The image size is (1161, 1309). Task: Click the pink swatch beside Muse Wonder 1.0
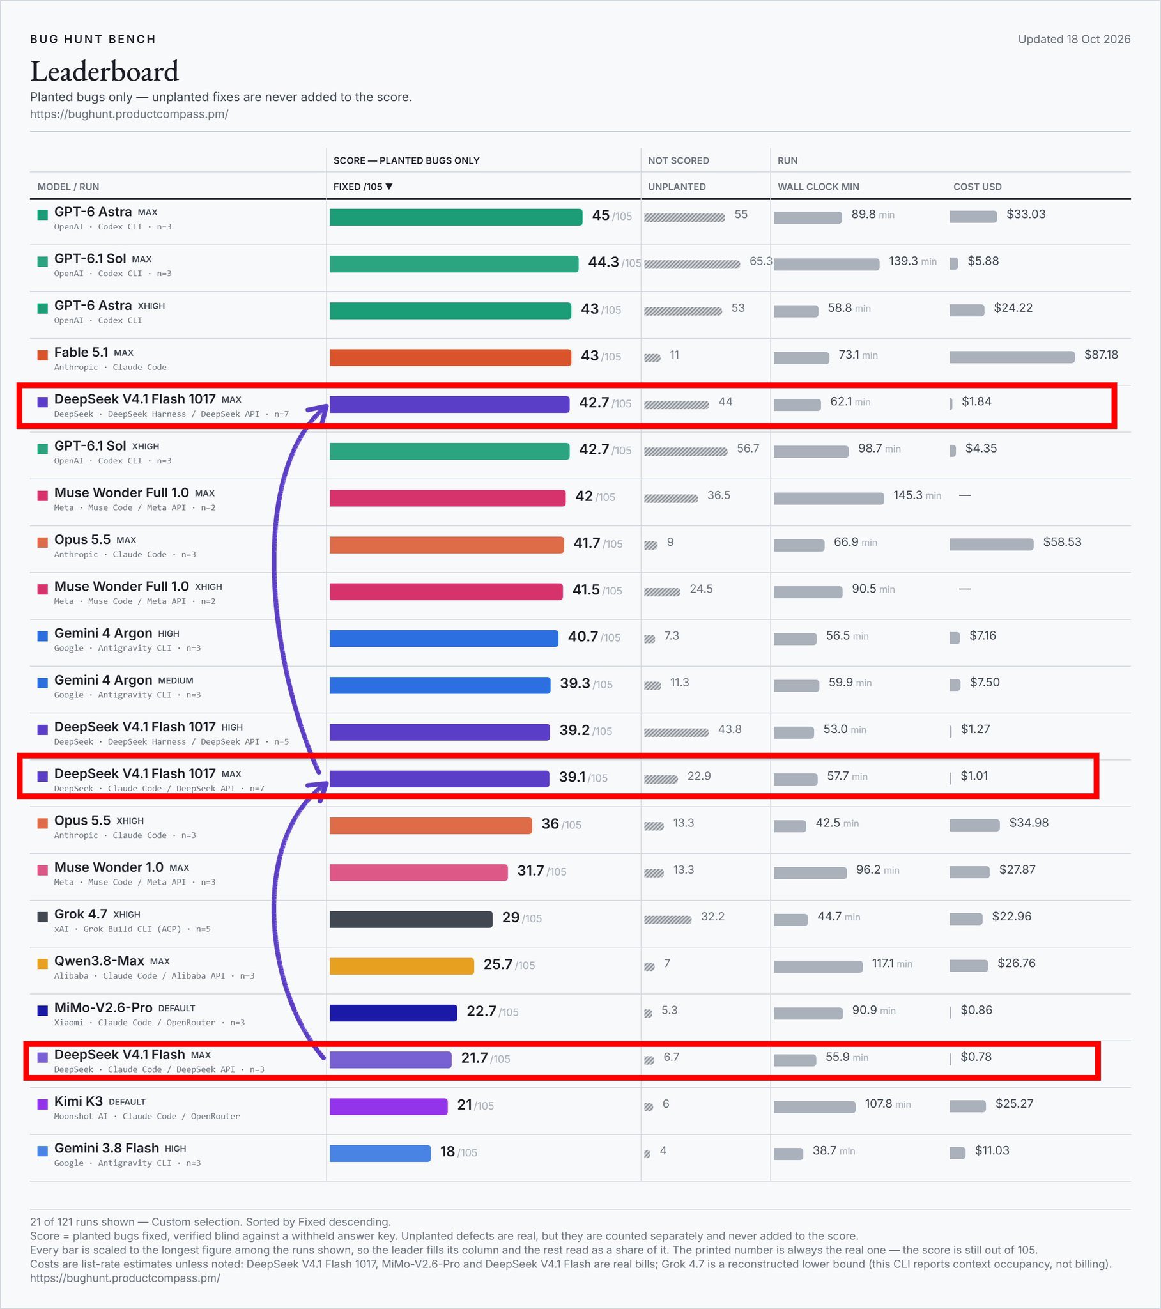point(43,871)
